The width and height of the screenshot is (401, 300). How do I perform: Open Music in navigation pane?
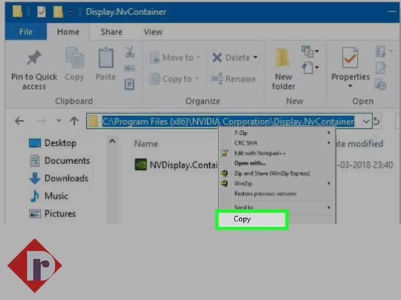coord(49,196)
